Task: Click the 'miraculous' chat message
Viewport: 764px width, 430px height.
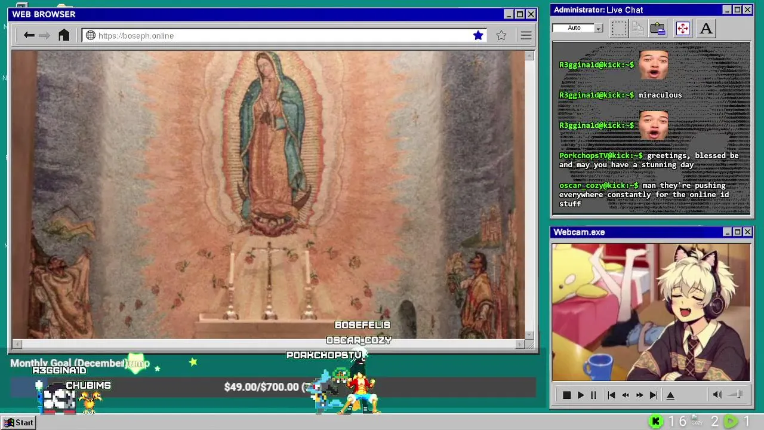Action: [x=660, y=95]
